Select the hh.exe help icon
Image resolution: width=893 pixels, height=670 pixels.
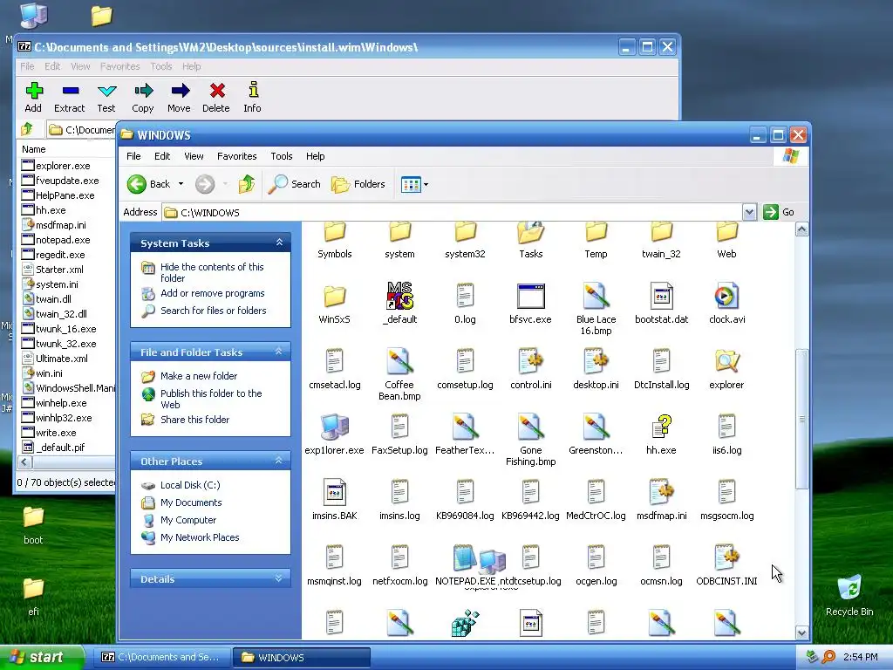(662, 427)
